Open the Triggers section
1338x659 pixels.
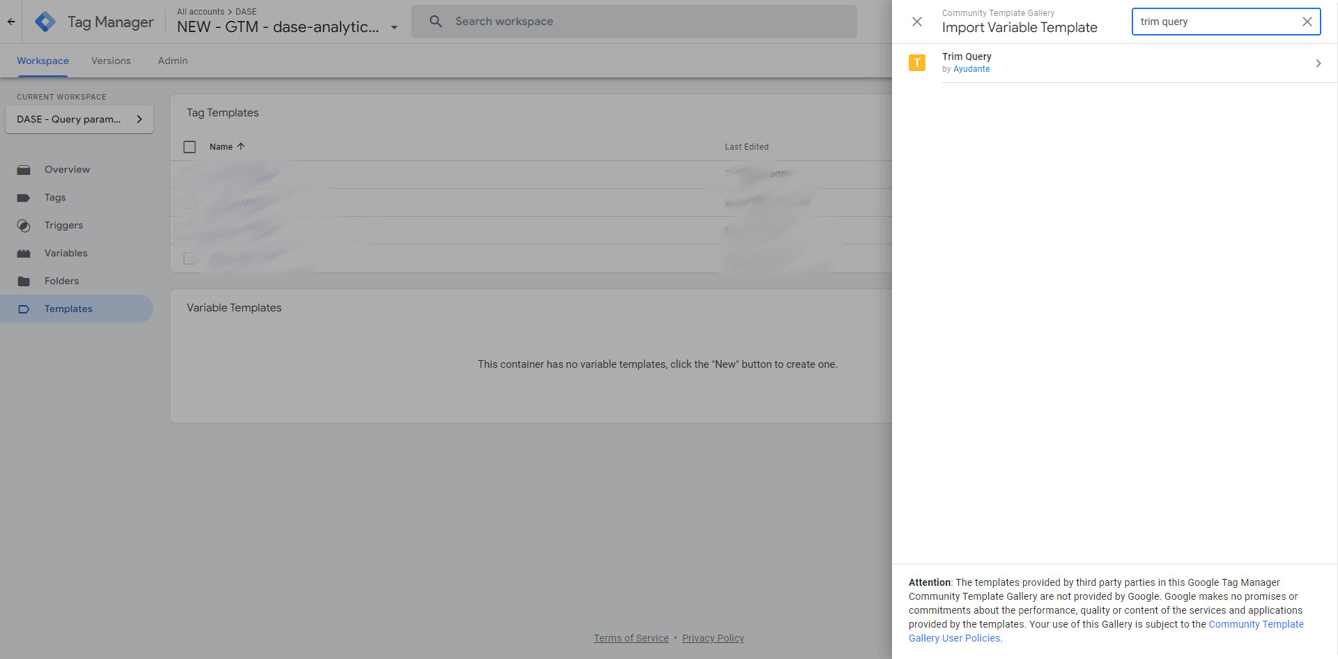(x=63, y=225)
